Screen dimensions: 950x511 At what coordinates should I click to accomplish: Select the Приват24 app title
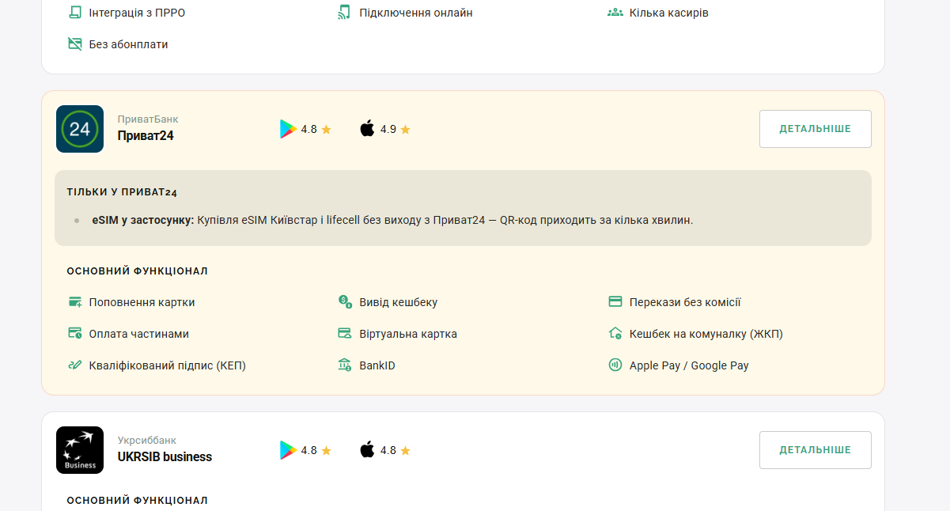[146, 136]
